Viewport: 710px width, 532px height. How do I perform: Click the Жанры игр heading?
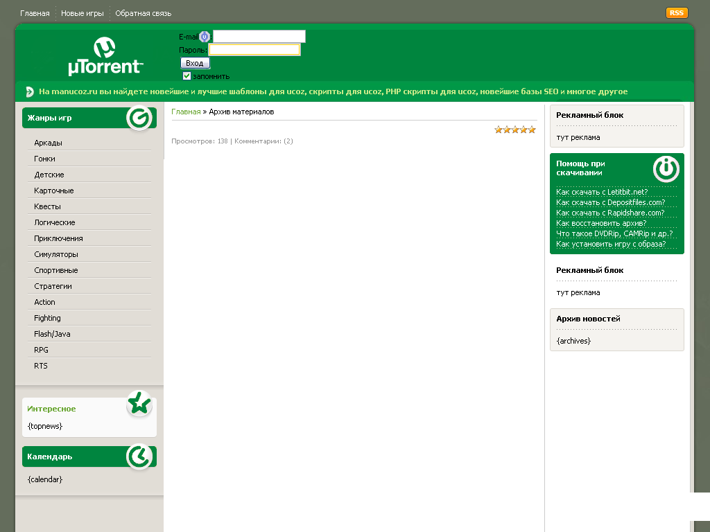pos(49,118)
